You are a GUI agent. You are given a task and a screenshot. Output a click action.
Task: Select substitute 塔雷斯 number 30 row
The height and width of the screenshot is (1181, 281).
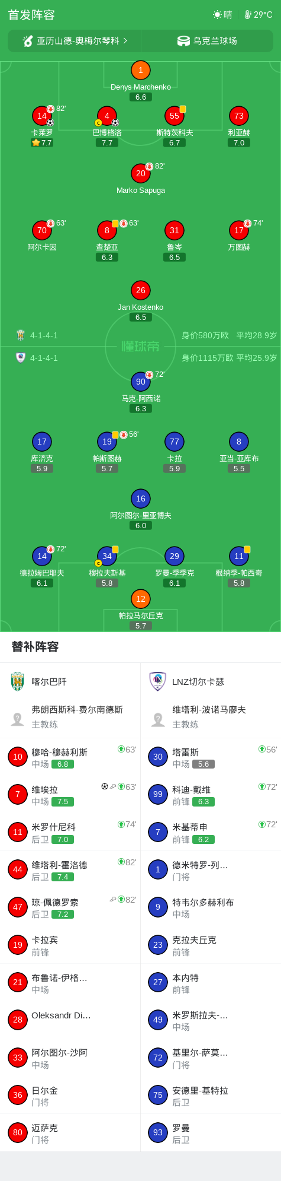point(211,757)
